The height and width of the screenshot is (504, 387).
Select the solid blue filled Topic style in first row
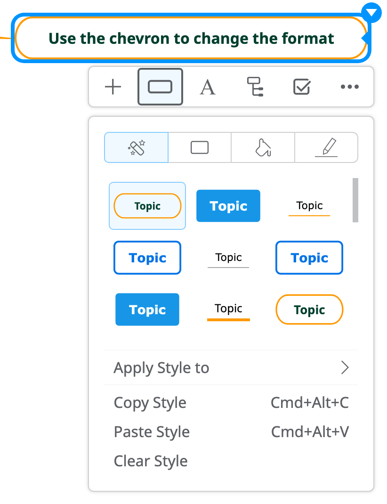coord(228,206)
